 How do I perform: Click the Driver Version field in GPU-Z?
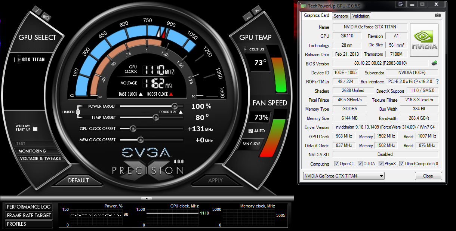coord(385,127)
